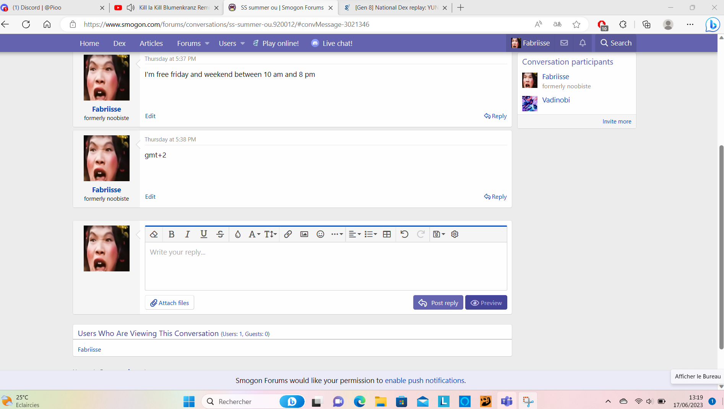Expand the Users dropdown arrow
The image size is (724, 409).
(x=243, y=44)
